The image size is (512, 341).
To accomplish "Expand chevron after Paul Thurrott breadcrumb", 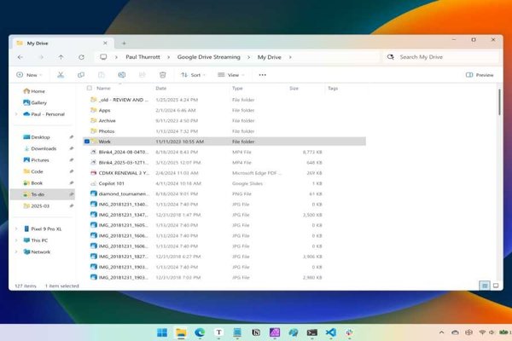I will coord(168,57).
